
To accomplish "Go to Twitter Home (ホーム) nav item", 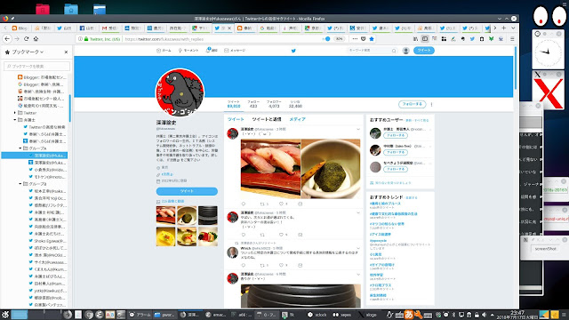I will (164, 51).
